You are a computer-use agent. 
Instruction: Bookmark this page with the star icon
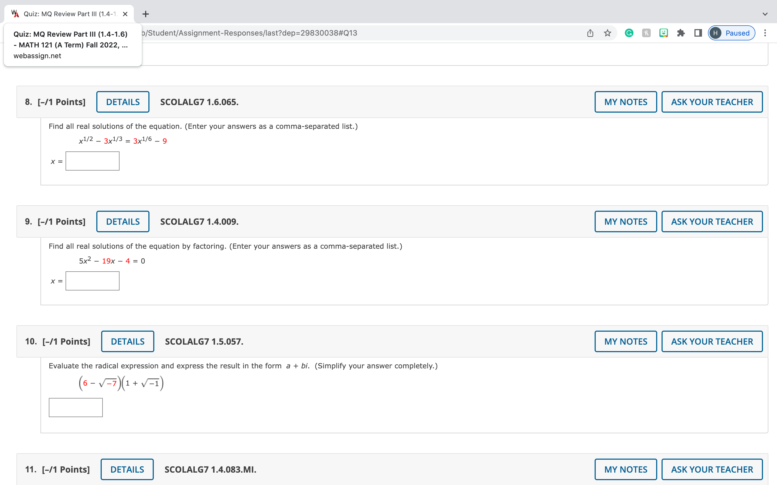pyautogui.click(x=607, y=33)
